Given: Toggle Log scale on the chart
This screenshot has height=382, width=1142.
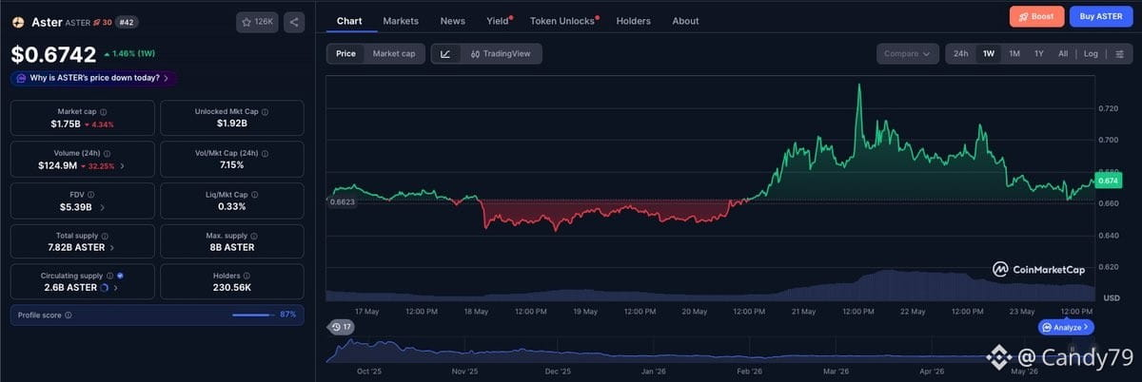Looking at the screenshot, I should [x=1091, y=54].
